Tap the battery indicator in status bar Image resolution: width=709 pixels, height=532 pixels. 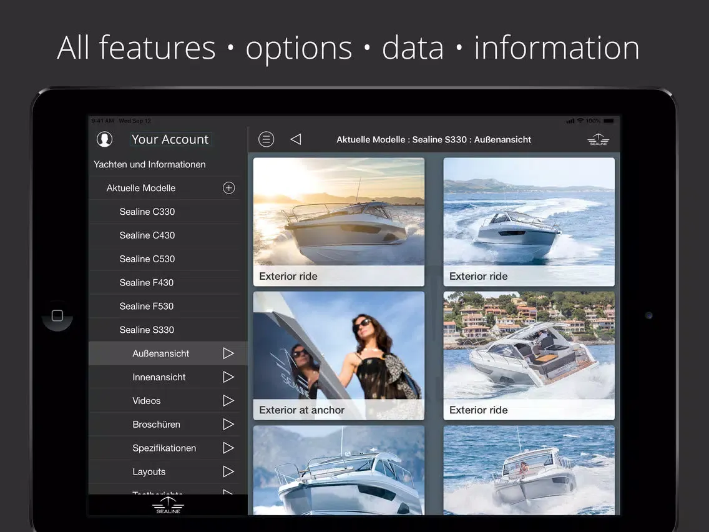(x=609, y=121)
